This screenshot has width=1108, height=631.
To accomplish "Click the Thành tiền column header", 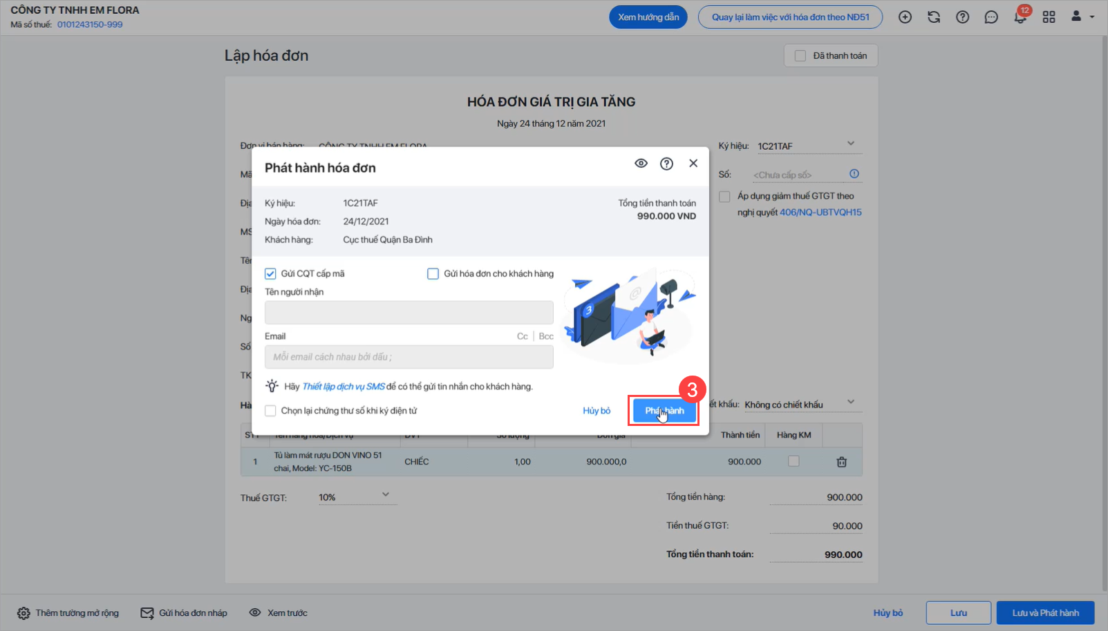I will tap(740, 435).
